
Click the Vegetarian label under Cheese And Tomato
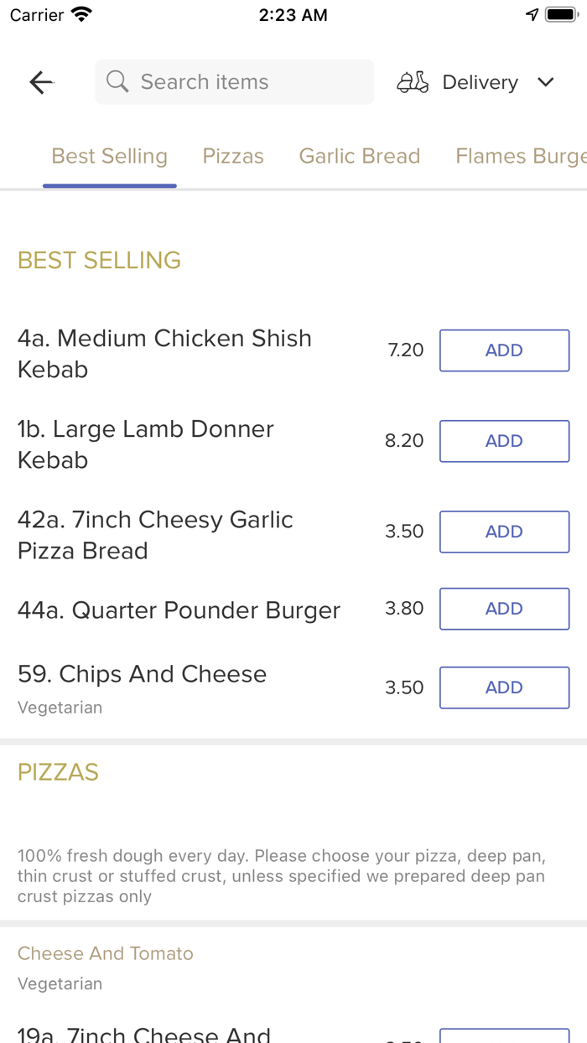click(x=60, y=983)
